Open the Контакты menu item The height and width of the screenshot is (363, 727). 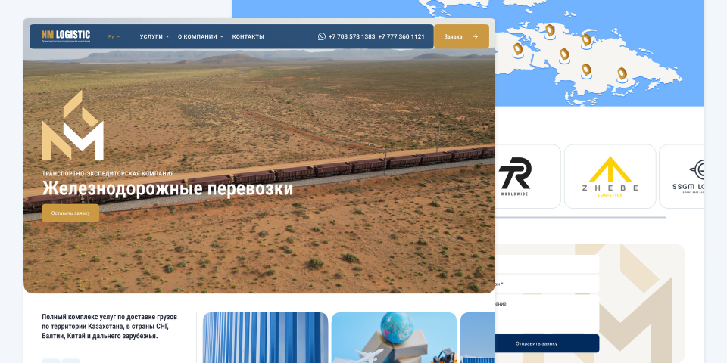pyautogui.click(x=248, y=36)
